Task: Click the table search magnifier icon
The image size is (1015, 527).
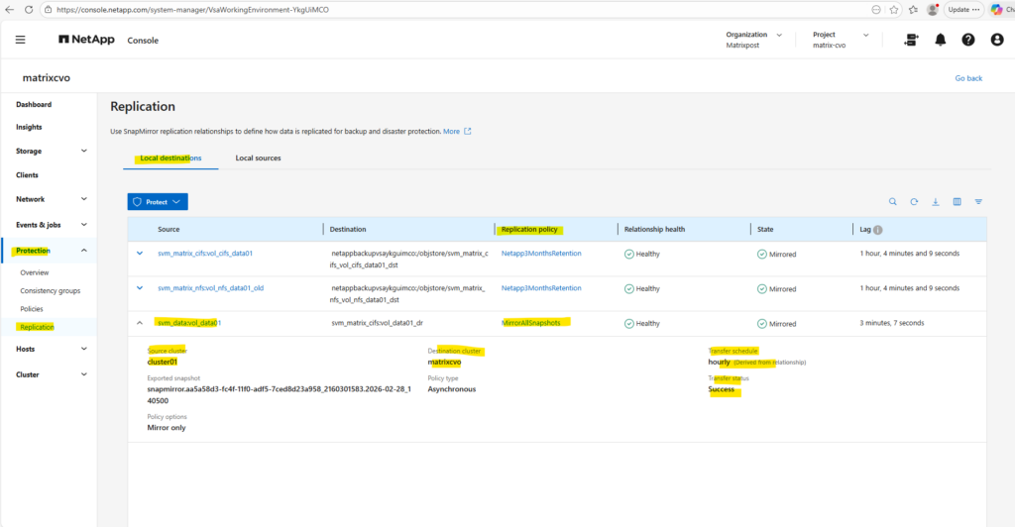Action: click(892, 202)
